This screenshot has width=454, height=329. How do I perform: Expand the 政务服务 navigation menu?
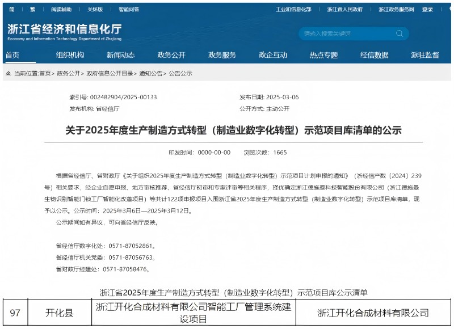(x=222, y=55)
